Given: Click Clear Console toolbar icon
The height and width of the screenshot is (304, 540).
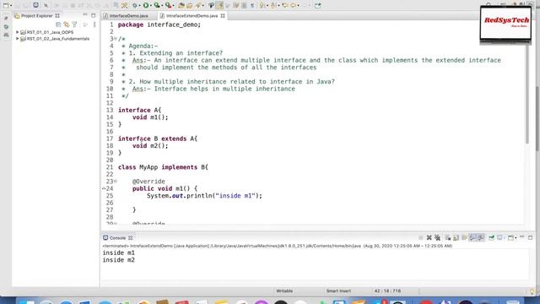Looking at the screenshot, I should click(x=448, y=237).
